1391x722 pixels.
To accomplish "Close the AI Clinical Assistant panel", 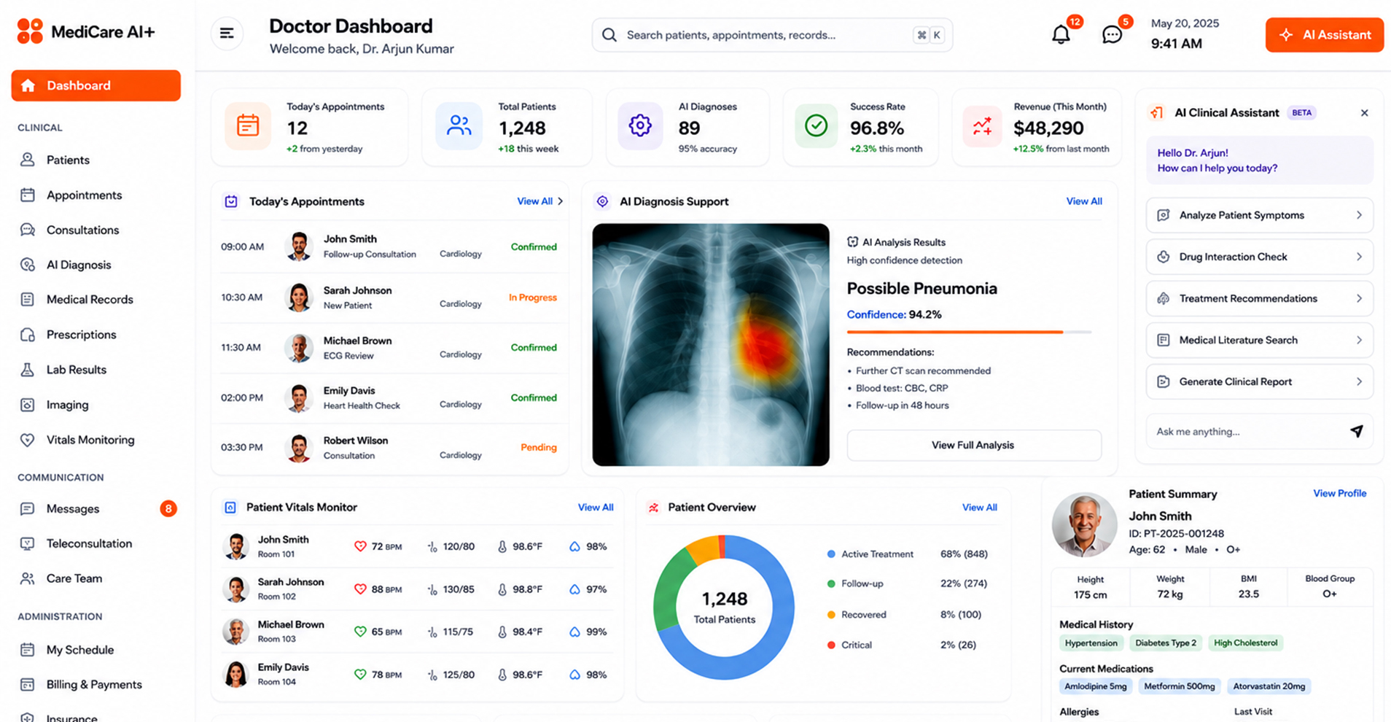I will 1364,113.
